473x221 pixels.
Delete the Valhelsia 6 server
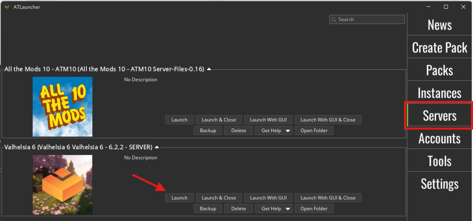(238, 209)
